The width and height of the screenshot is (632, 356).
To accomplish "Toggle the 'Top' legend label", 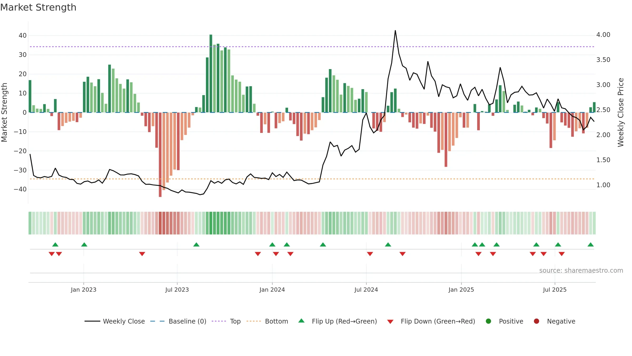I will click(x=235, y=321).
